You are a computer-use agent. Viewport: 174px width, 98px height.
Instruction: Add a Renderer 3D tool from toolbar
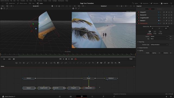[x=119, y=63]
